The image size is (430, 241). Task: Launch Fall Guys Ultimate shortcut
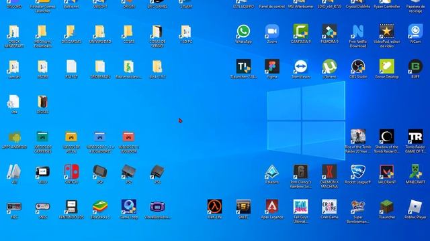[x=300, y=207]
